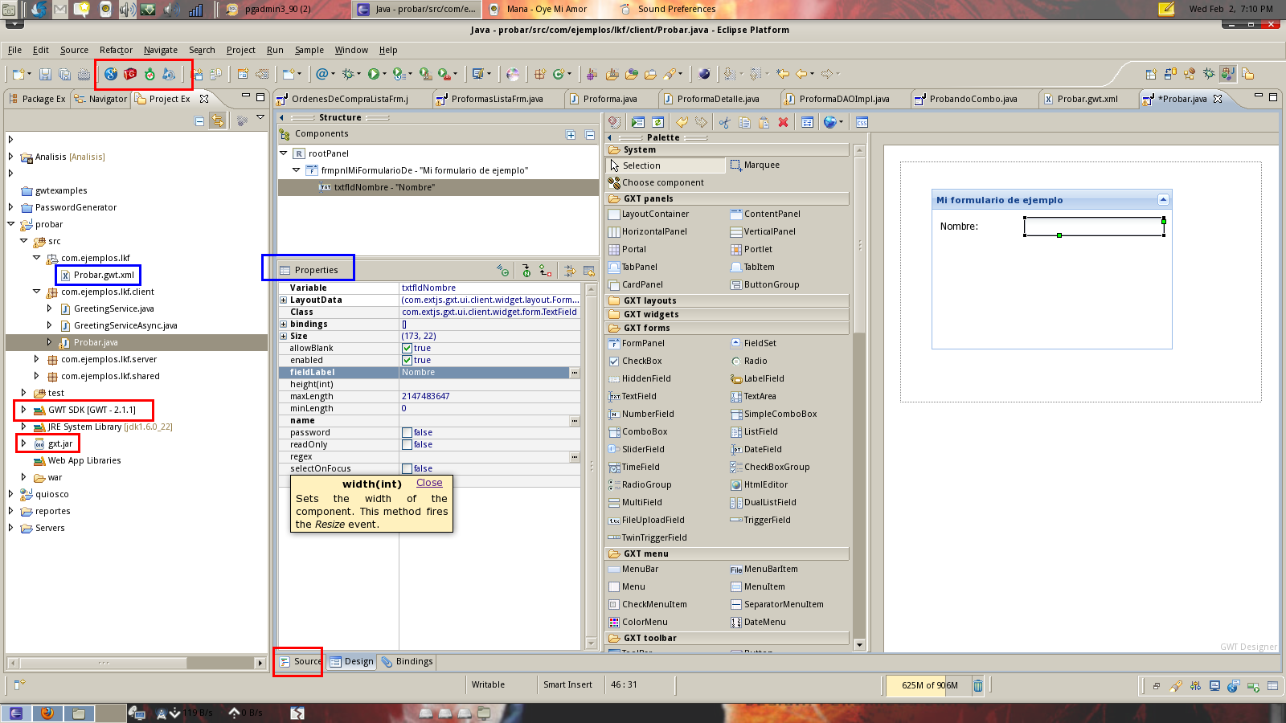Expand the Size property row

[283, 336]
